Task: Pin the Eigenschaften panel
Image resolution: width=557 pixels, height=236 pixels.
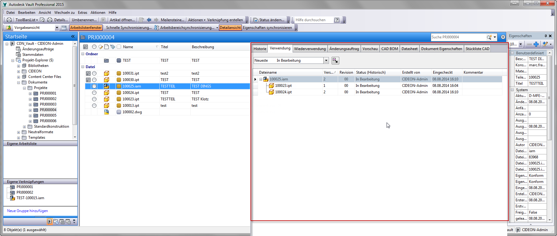Action: [x=546, y=36]
